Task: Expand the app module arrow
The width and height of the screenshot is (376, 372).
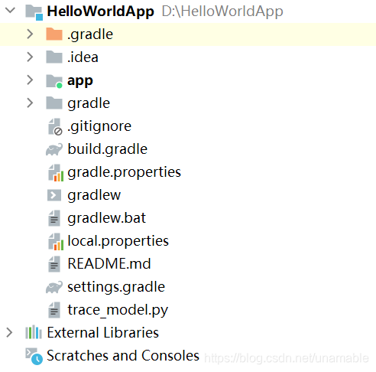Action: tap(30, 80)
